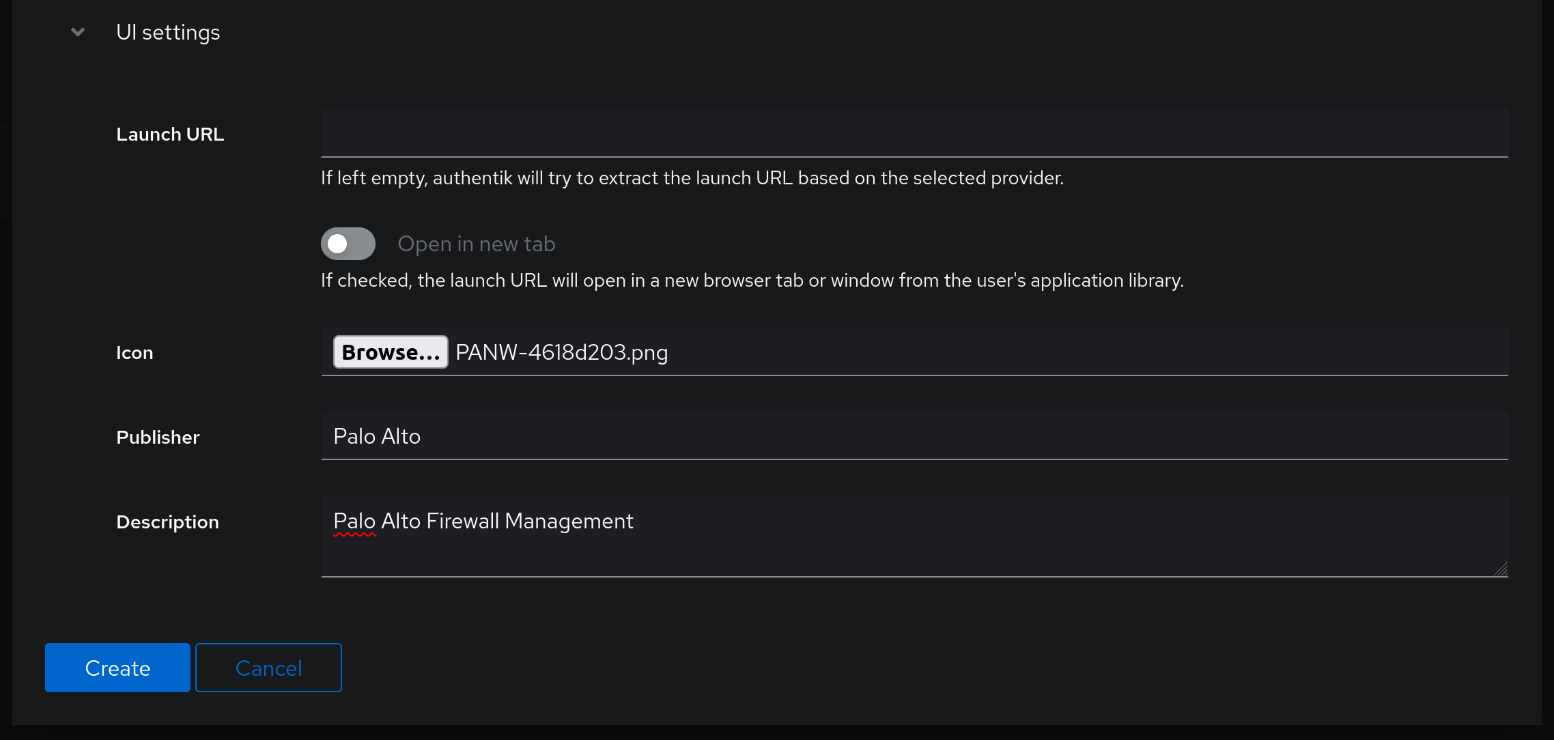Click the misspelled word Palo in Description
The height and width of the screenshot is (740, 1554).
(354, 522)
